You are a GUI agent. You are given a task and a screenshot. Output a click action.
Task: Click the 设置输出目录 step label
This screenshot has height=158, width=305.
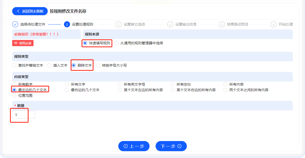(x=186, y=24)
